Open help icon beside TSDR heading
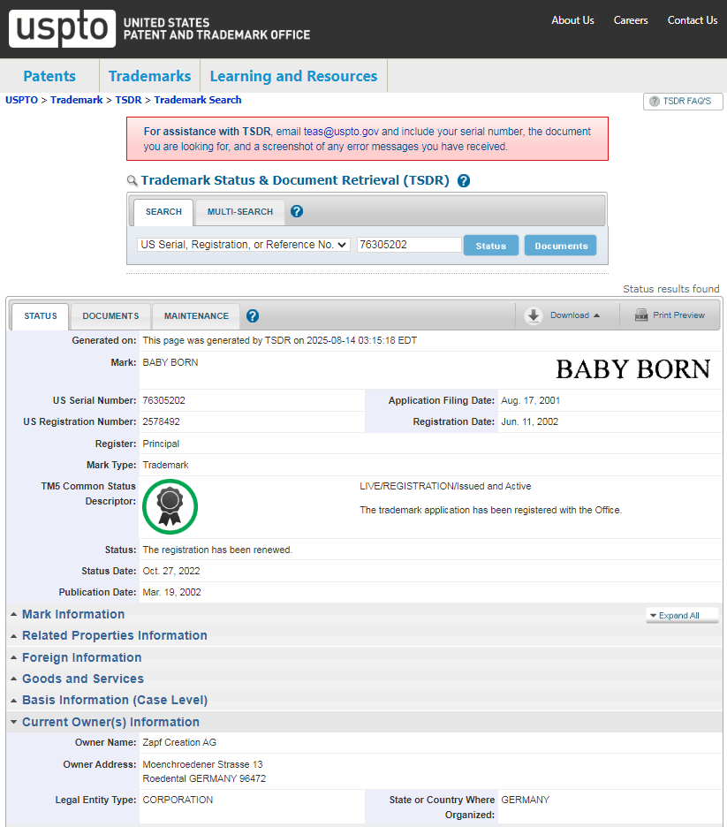727x827 pixels. [464, 181]
